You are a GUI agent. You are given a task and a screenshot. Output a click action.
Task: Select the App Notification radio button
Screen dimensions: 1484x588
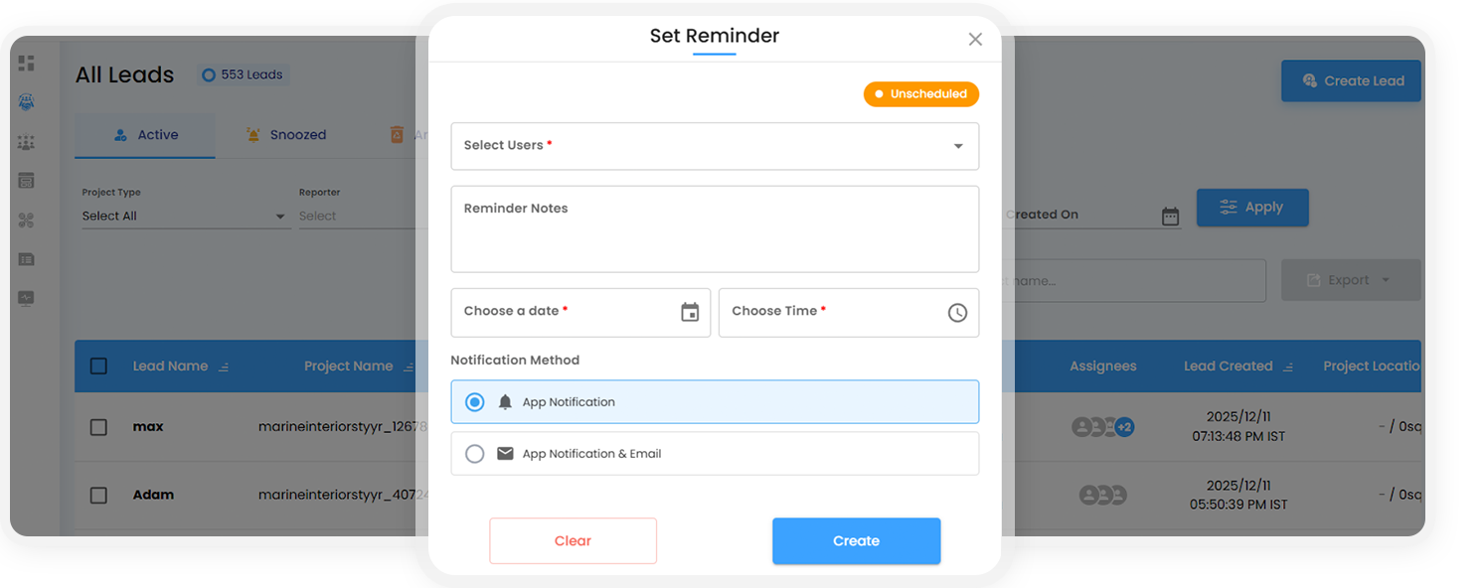[x=475, y=402]
